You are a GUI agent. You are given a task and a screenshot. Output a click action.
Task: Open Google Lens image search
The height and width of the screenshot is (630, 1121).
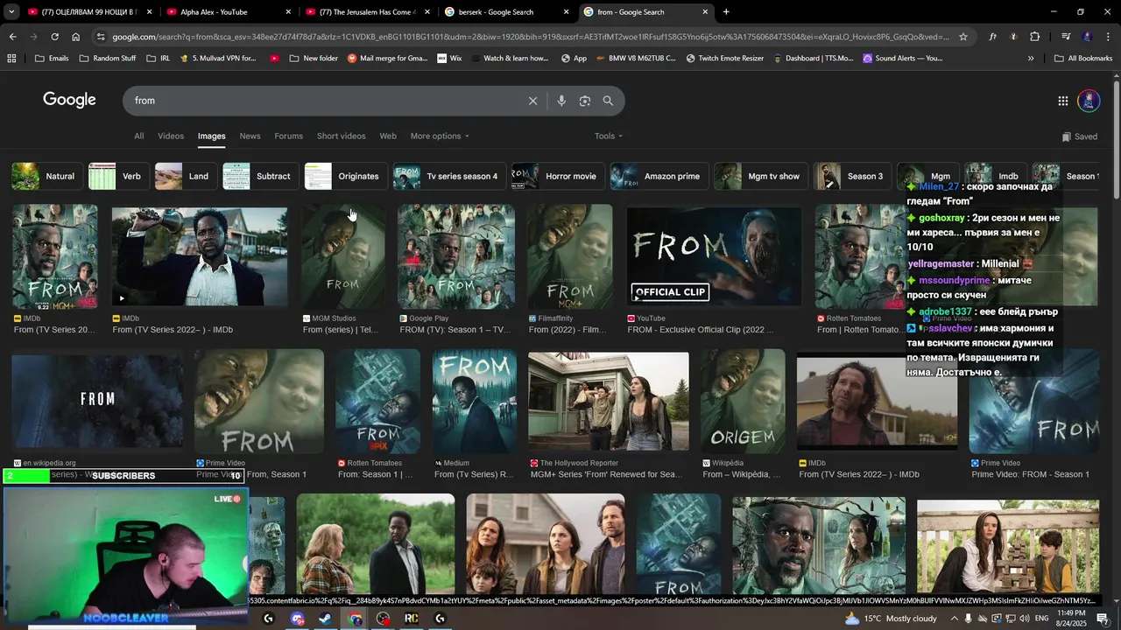(x=585, y=101)
